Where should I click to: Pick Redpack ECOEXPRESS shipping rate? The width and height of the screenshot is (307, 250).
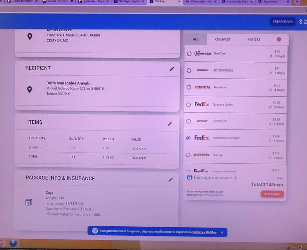[189, 71]
